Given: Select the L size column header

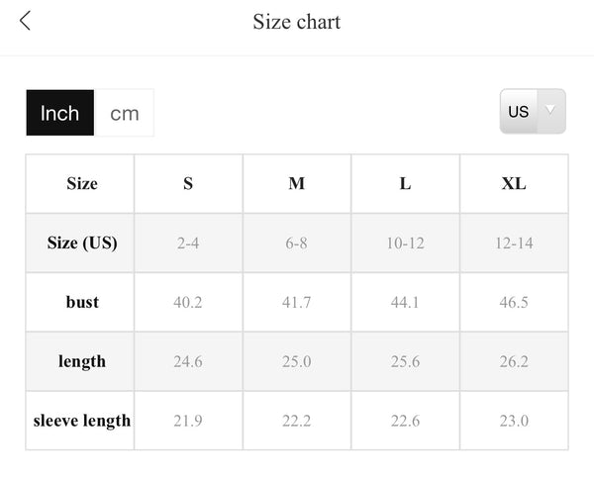Looking at the screenshot, I should tap(405, 184).
